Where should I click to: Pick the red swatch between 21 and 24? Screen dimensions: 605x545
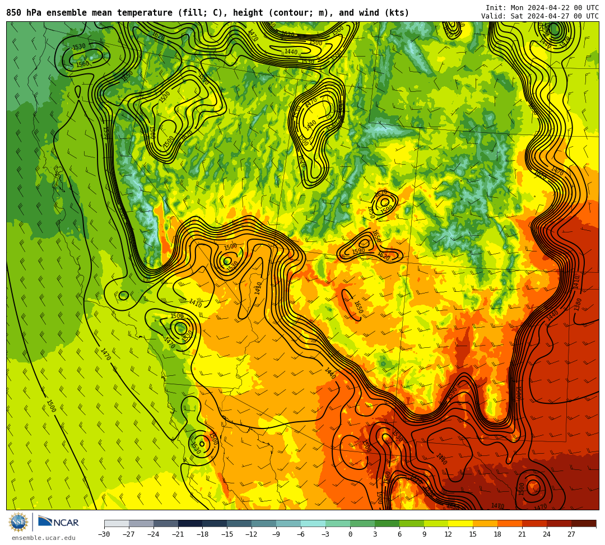point(535,523)
